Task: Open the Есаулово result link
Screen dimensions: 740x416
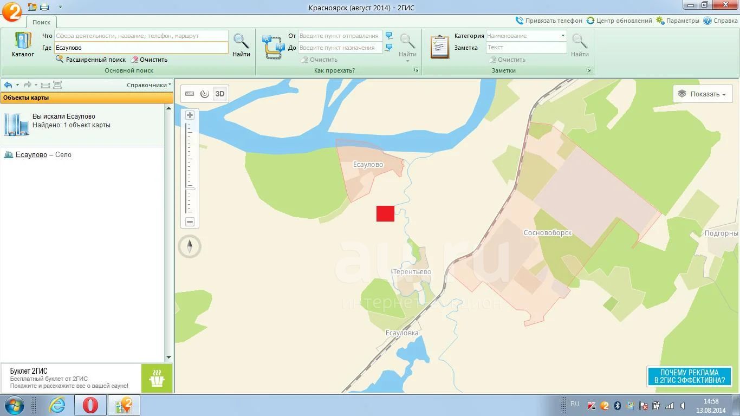Action: point(31,155)
